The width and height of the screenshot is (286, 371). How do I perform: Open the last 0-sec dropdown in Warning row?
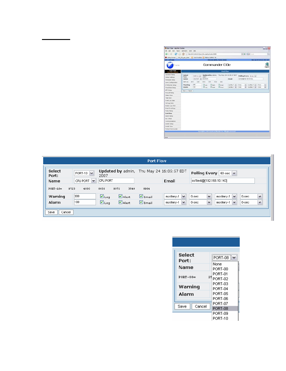pyautogui.click(x=252, y=196)
